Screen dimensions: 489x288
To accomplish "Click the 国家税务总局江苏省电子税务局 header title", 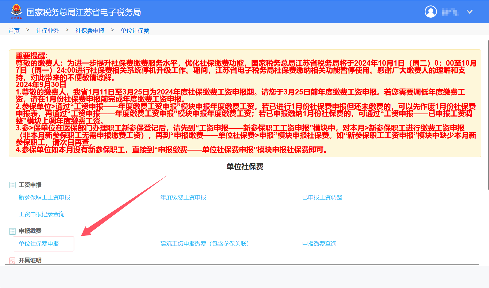I will click(84, 12).
